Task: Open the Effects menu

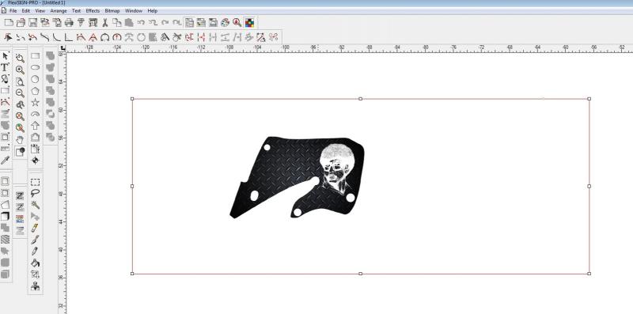Action: point(93,11)
